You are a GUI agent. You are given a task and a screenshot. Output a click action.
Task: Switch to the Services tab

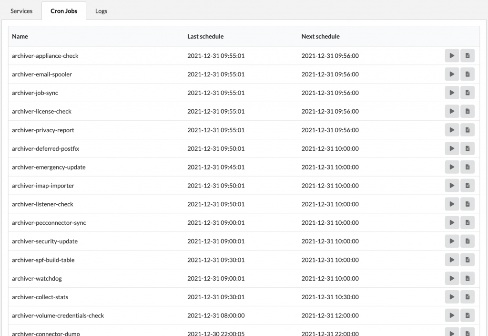pyautogui.click(x=21, y=11)
